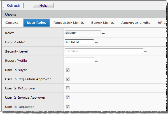Screen dimensions: 168x114
Task: Toggle the User Is Invoice Approver checkbox
Action: [x=67, y=98]
